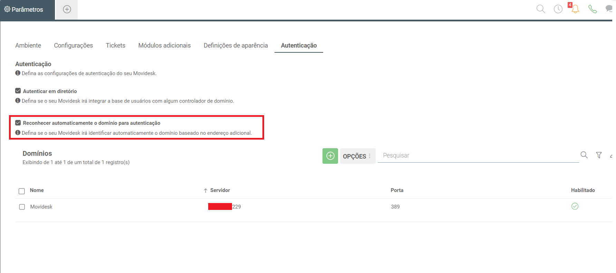The width and height of the screenshot is (616, 273).
Task: Toggle Autenticar em diretório checkbox
Action: pos(18,91)
